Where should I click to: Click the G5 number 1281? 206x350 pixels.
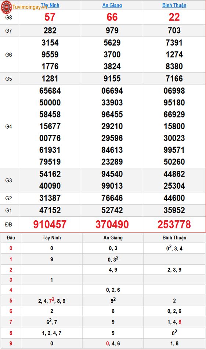(50, 79)
